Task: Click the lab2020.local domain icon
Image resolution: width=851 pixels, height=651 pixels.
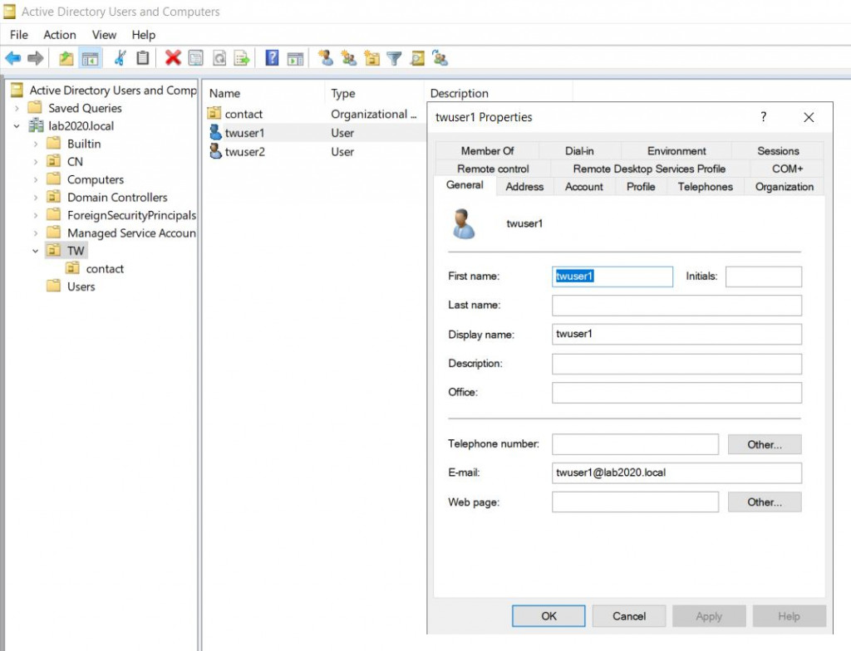Action: coord(37,126)
